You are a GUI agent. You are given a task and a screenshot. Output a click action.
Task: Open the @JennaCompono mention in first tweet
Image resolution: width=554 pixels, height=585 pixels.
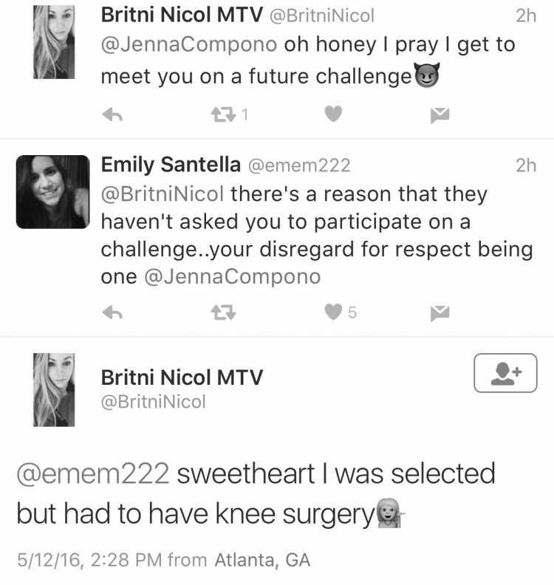[189, 45]
